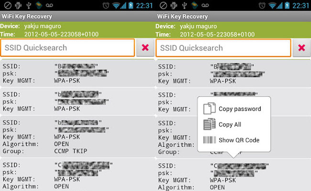This screenshot has width=311, height=191.
Task: Focus the left SSID Quicksearch field
Action: tap(67, 48)
